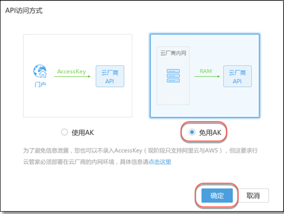Click the 云厂商内网 label
Screen dimensions: 284x214
click(173, 53)
